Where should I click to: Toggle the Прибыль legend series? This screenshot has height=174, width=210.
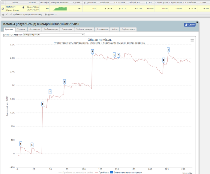click(x=102, y=173)
